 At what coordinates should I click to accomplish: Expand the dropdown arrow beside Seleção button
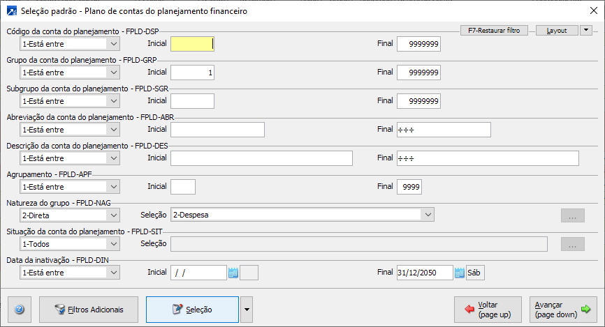[x=246, y=309]
